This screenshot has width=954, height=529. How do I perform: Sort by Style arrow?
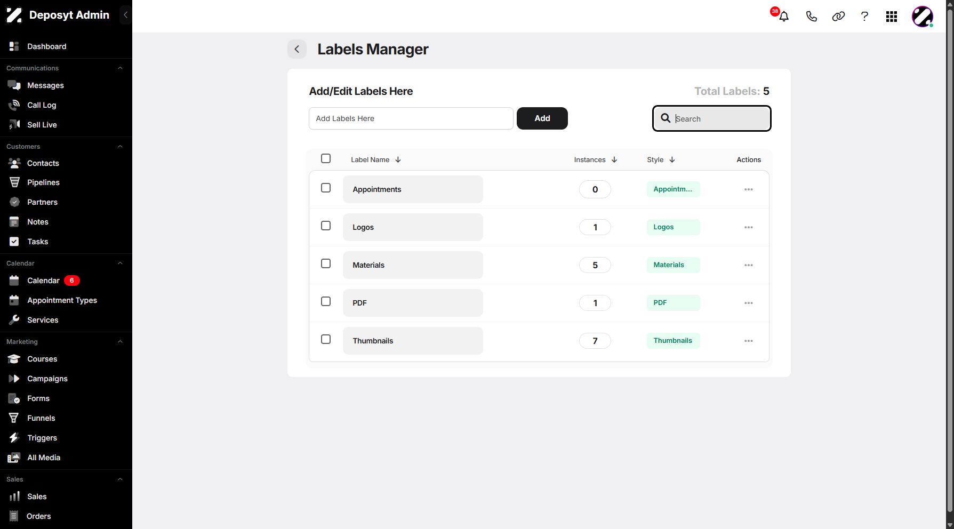coord(672,160)
